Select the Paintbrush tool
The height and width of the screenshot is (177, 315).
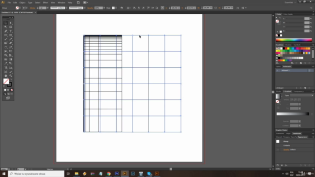point(5,39)
